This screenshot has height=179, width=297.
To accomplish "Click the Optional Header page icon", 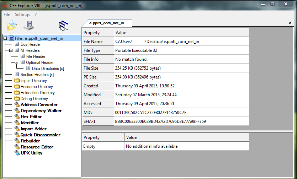I will pos(23,62).
